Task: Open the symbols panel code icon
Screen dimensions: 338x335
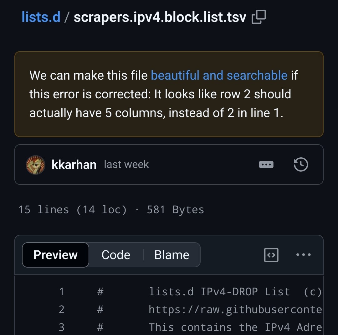Action: point(271,255)
